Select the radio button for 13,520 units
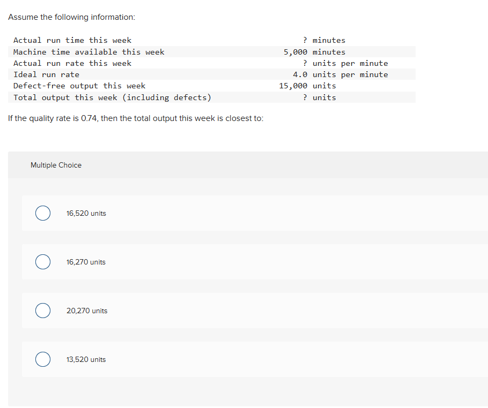488x408 pixels. (43, 359)
